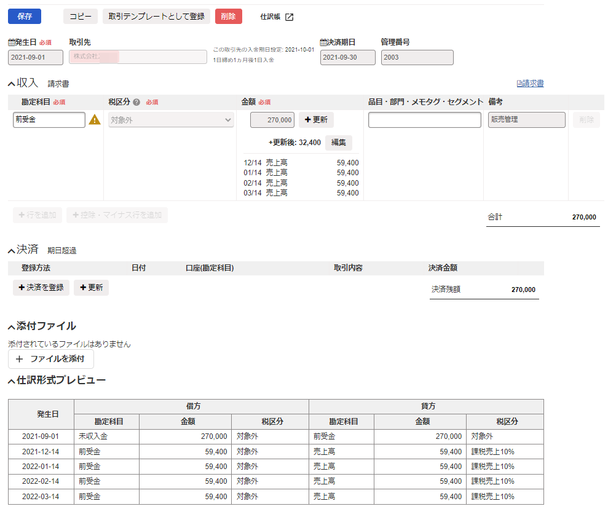Click the 決済期日 field 2021-09-30

pyautogui.click(x=348, y=57)
